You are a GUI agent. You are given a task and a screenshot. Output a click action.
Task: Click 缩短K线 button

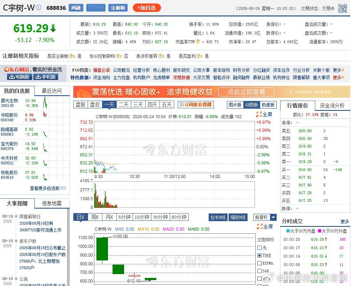click(238, 217)
